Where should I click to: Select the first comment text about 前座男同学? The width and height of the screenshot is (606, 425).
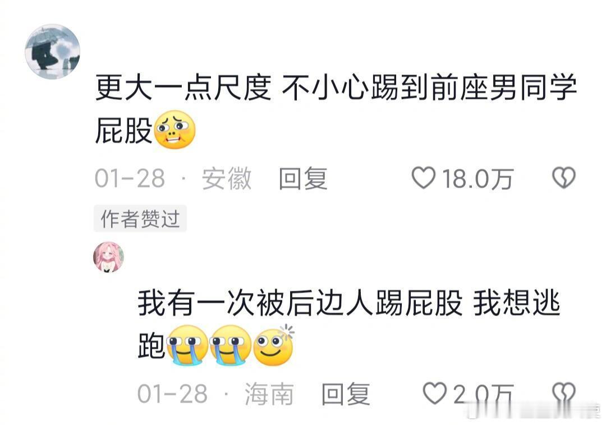click(x=336, y=109)
